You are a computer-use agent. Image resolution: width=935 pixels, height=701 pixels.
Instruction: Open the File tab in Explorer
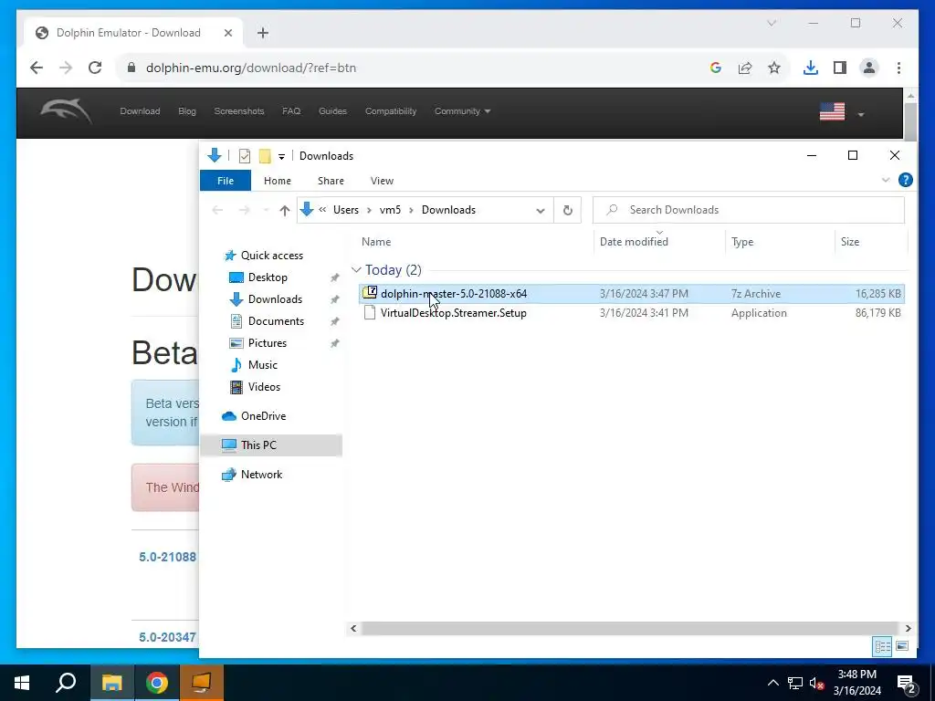tap(226, 181)
